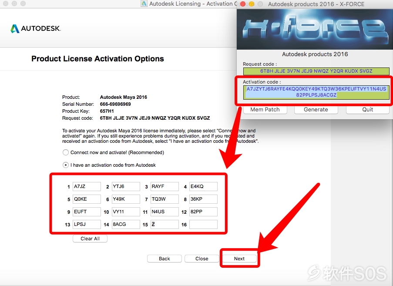Viewport: 393px width, 286px height.
Task: Click activation code field 8 containing 36KP
Action: point(204,199)
